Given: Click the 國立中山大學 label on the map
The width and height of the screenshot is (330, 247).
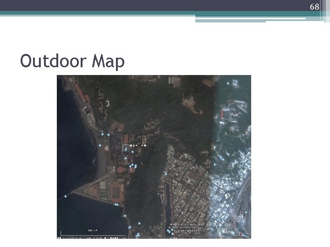Looking at the screenshot, I should pyautogui.click(x=138, y=145).
